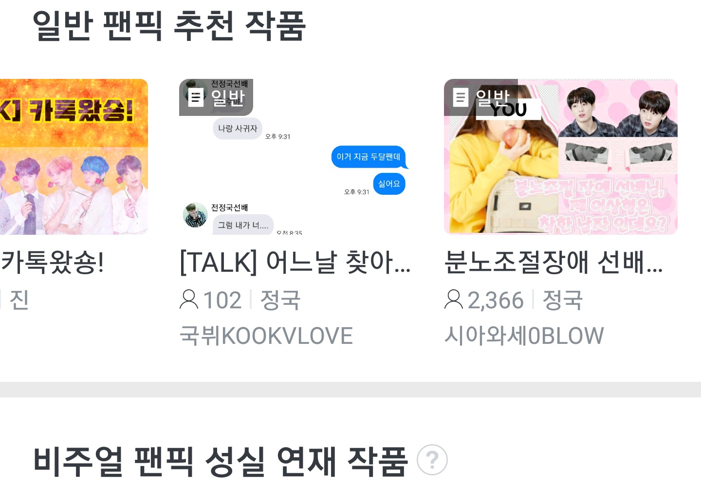Viewport: 701px width, 488px height.
Task: Select the 정국 tag next to 102
Action: (280, 300)
